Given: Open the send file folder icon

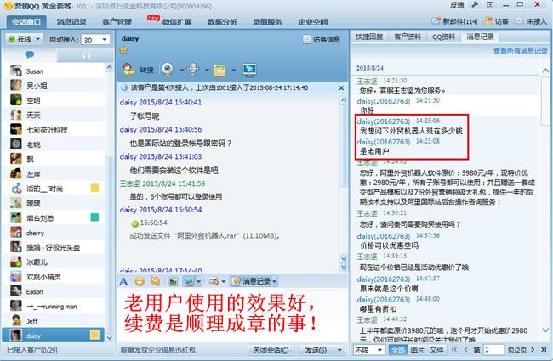Looking at the screenshot, I should pyautogui.click(x=219, y=70).
